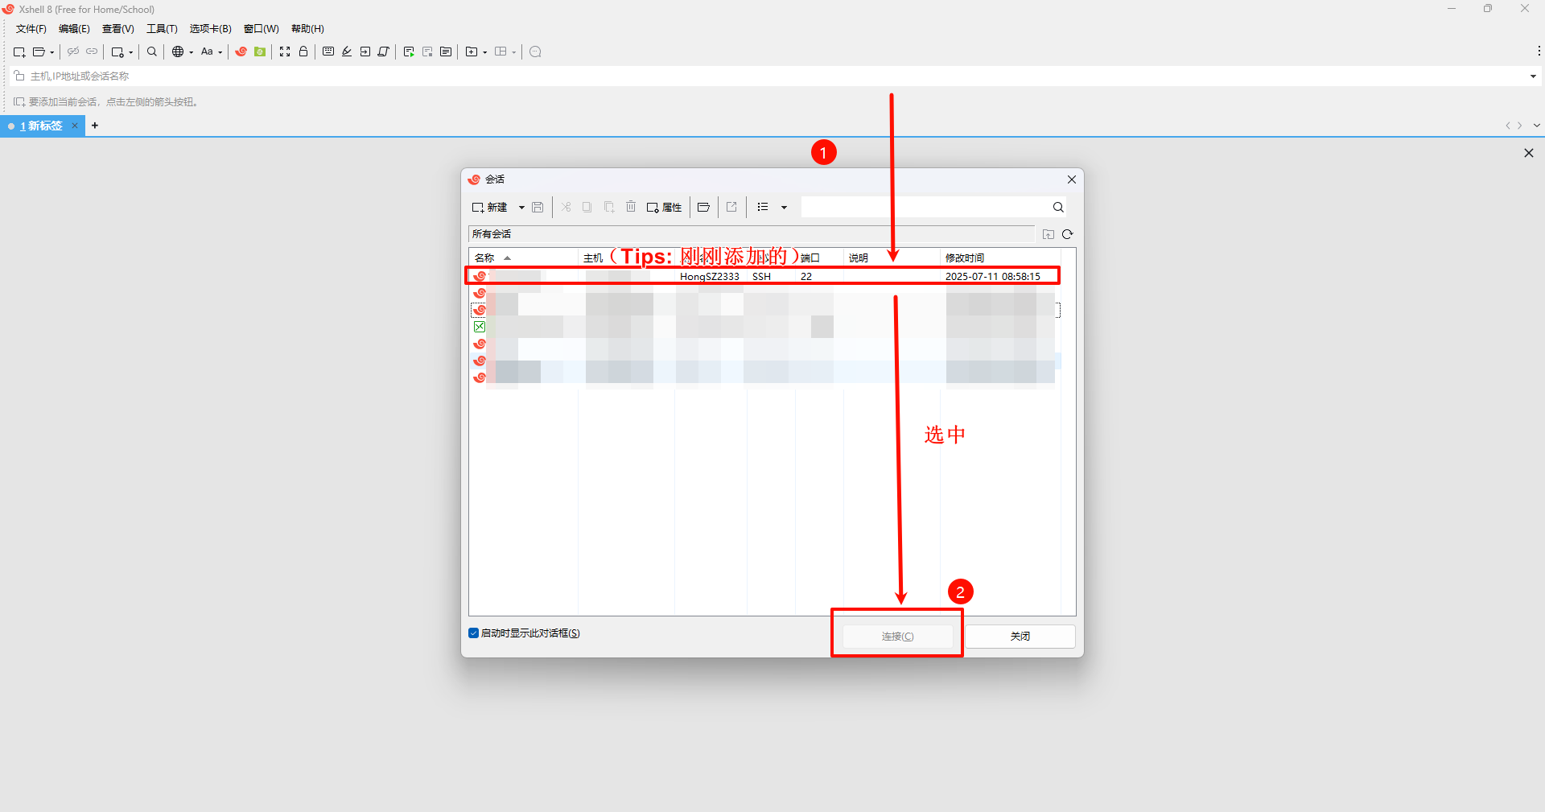
Task: Click the reconnect link icon in main toolbar
Action: point(92,52)
